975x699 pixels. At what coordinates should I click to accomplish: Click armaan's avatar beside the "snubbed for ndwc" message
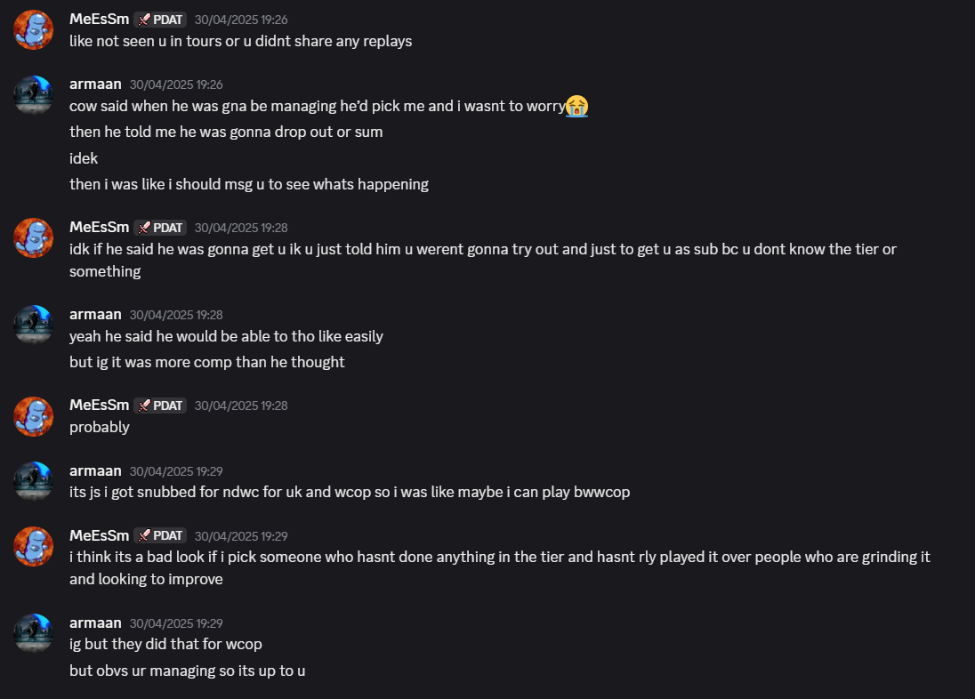pos(34,481)
